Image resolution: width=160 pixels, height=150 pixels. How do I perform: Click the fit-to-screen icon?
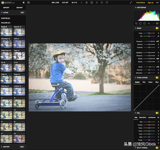pos(92,2)
